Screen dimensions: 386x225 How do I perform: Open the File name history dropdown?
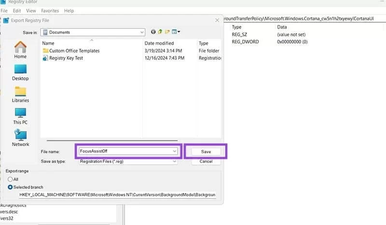click(175, 151)
